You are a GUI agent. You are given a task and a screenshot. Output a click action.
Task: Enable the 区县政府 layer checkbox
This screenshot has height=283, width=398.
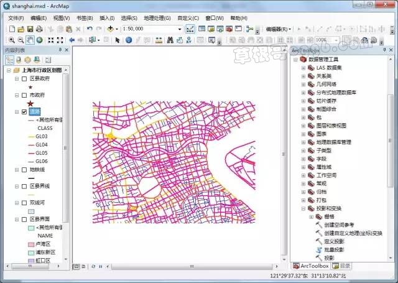click(24, 79)
